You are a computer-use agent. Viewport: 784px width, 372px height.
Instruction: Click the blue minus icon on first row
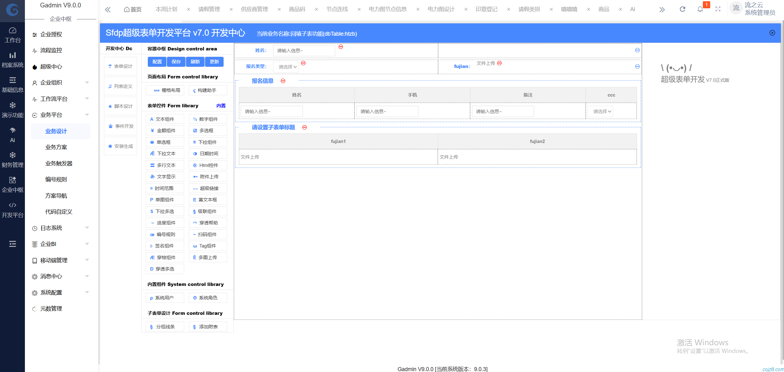point(637,50)
